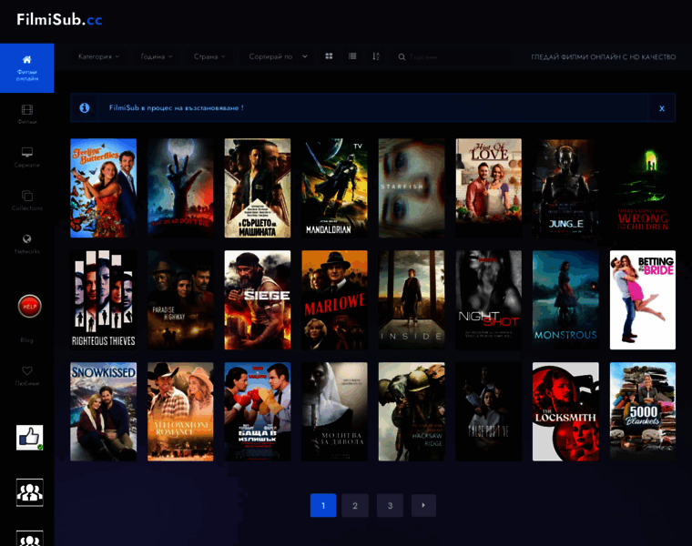The width and height of the screenshot is (692, 546).
Task: Open the Monstrous poster
Action: tap(565, 300)
